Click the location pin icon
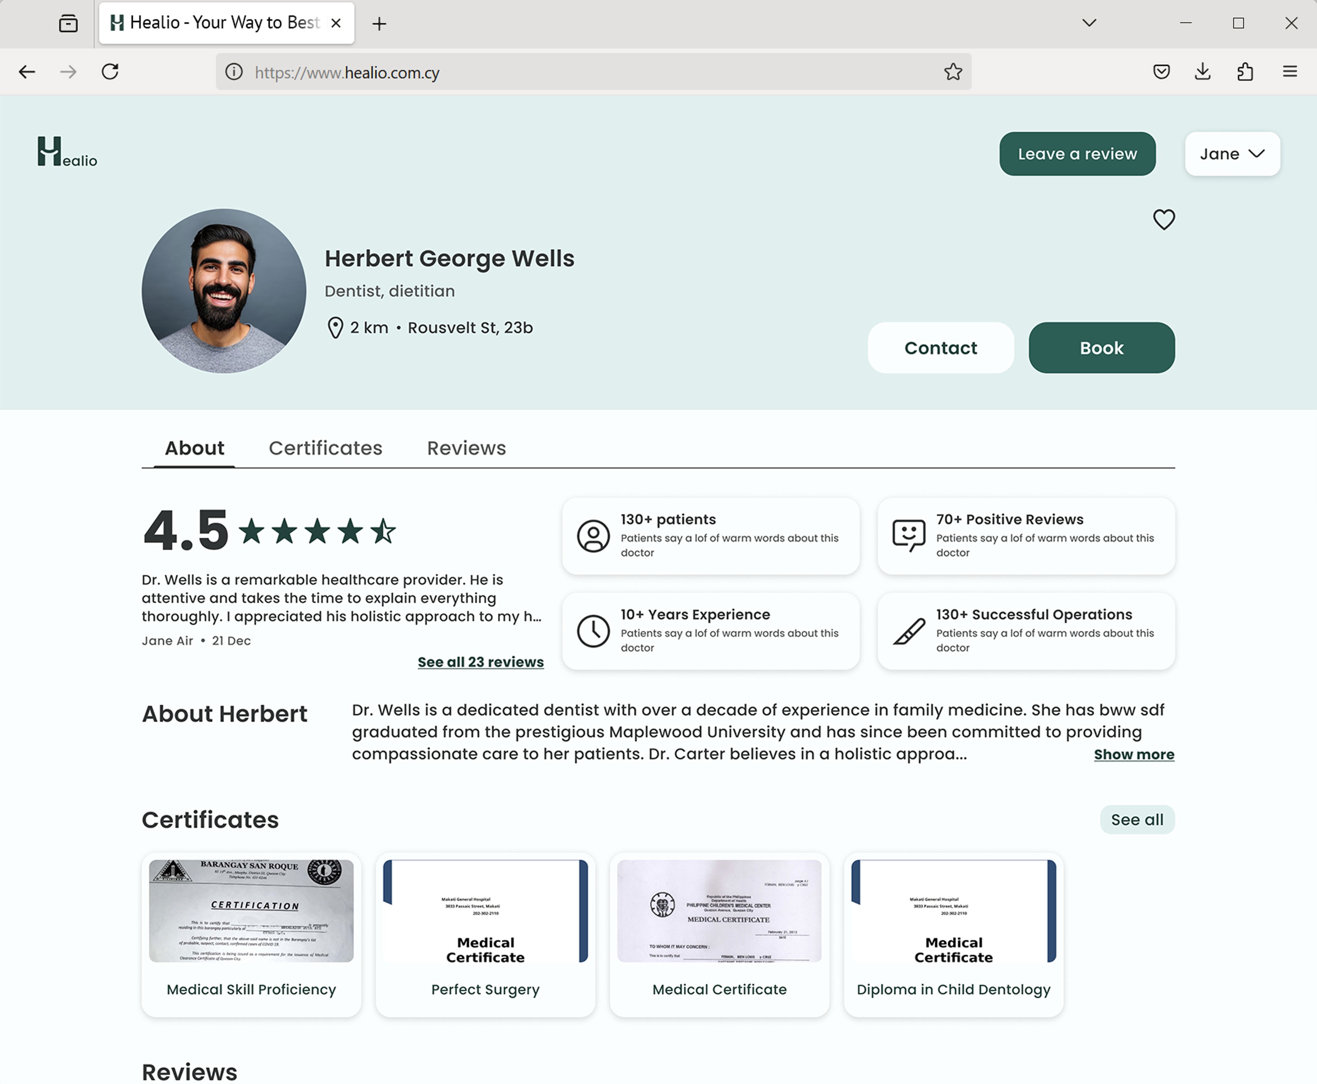The width and height of the screenshot is (1317, 1084). click(335, 328)
